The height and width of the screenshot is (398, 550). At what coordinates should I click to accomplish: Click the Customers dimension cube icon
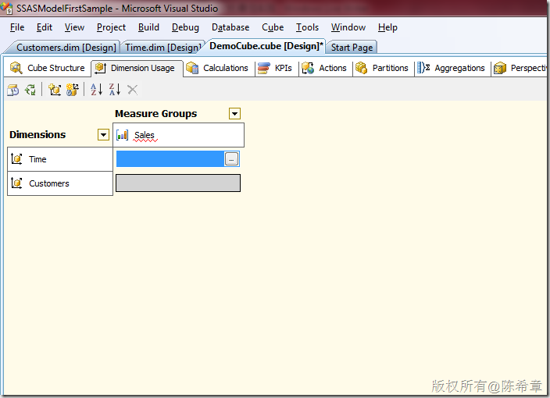click(x=17, y=183)
